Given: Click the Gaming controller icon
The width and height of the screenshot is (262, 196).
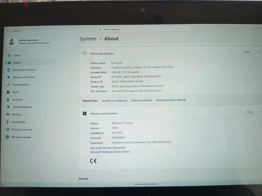Looking at the screenshot, I should click(8, 114).
